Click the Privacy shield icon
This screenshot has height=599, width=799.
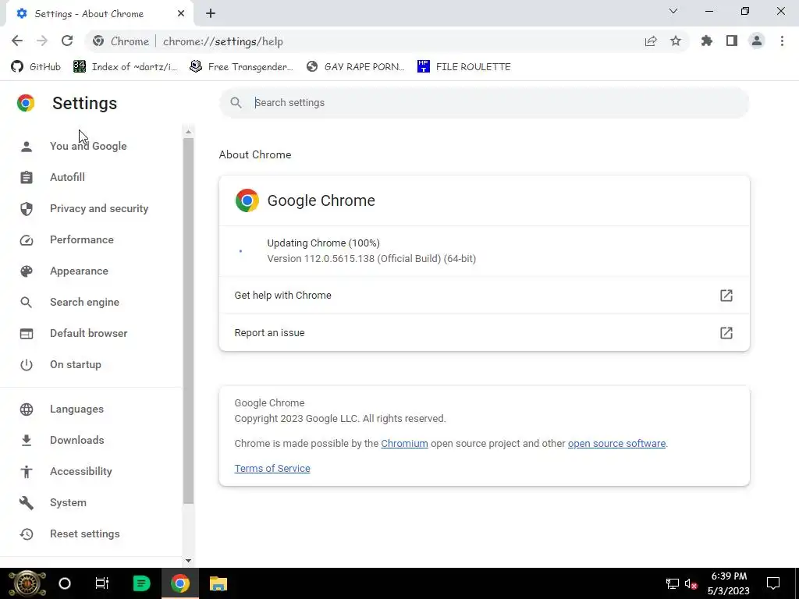(27, 209)
